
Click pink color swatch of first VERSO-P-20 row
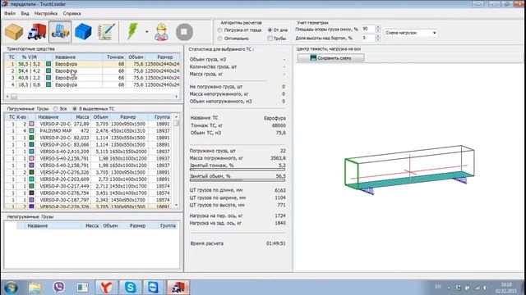pos(31,124)
